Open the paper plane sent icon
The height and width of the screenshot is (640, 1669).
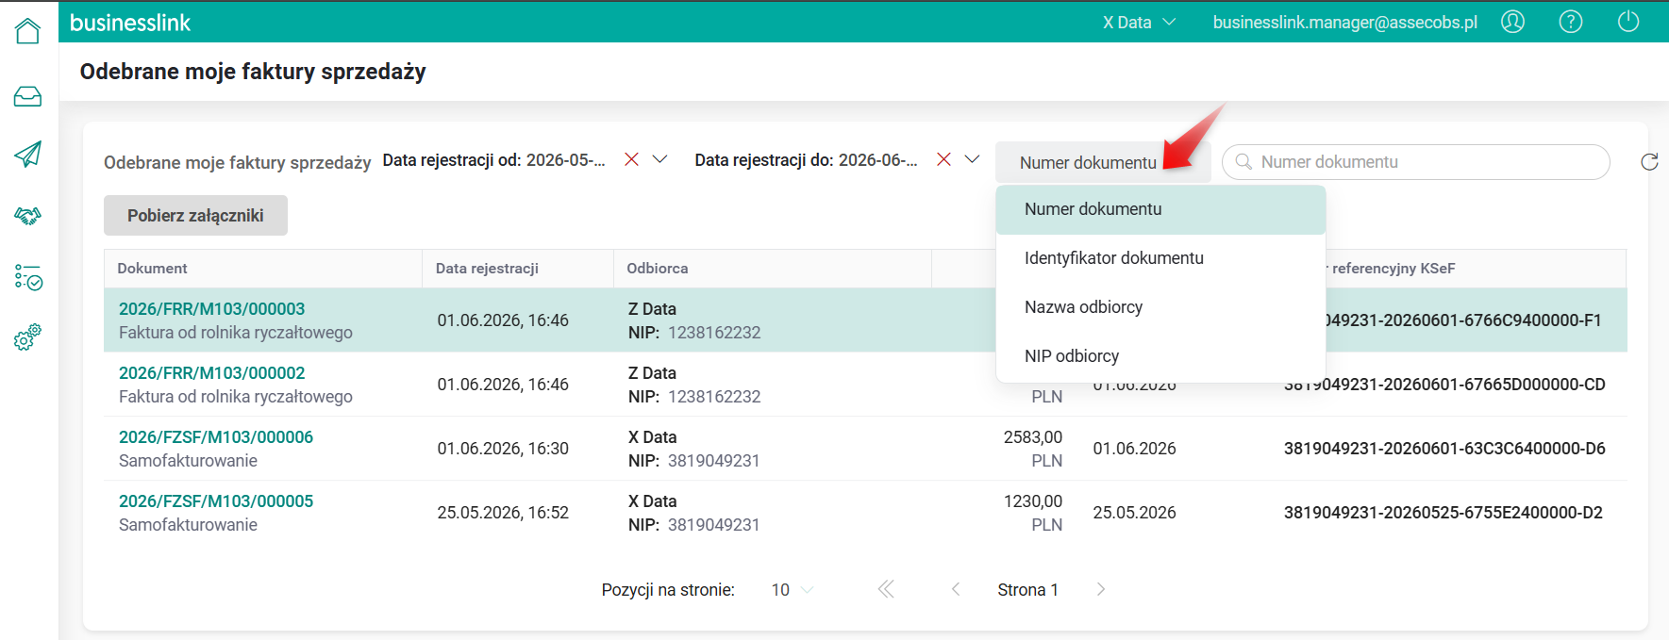tap(28, 154)
